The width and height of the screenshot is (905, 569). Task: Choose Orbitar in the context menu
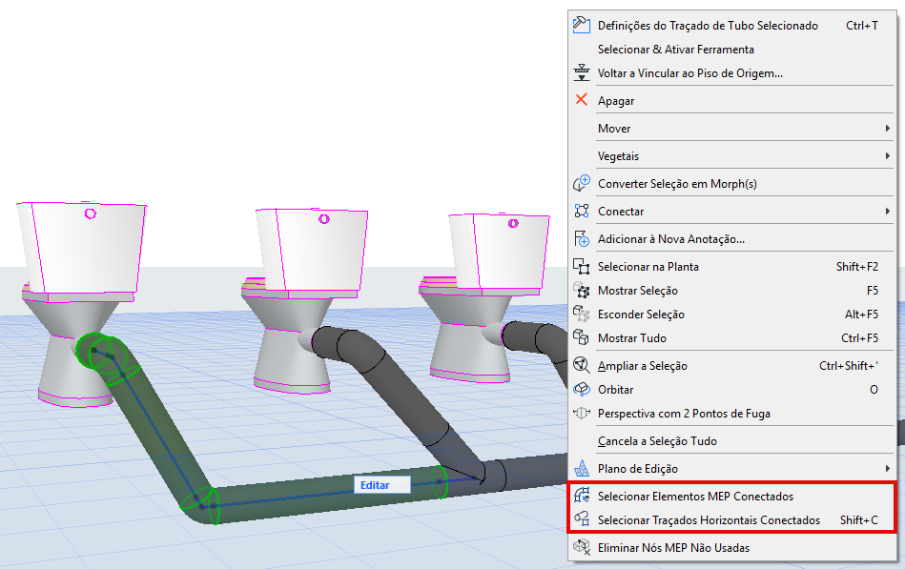tap(731, 390)
